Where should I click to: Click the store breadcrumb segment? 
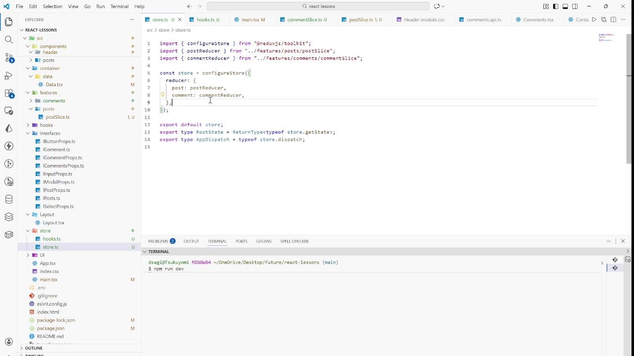[164, 30]
